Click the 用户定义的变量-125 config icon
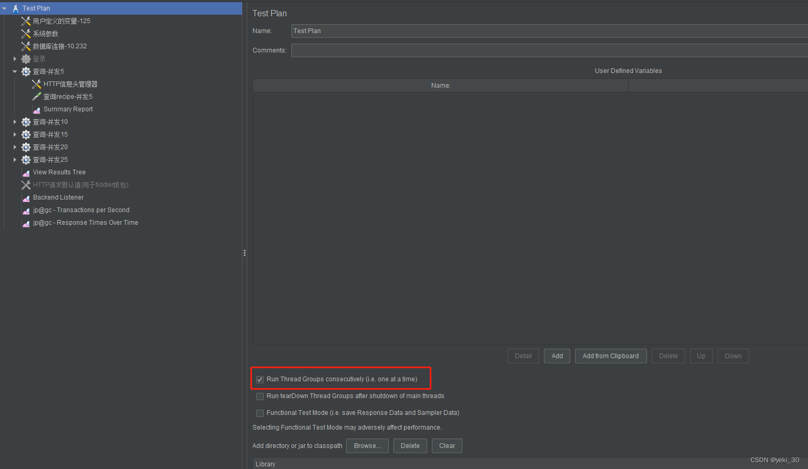808x469 pixels. pos(26,21)
